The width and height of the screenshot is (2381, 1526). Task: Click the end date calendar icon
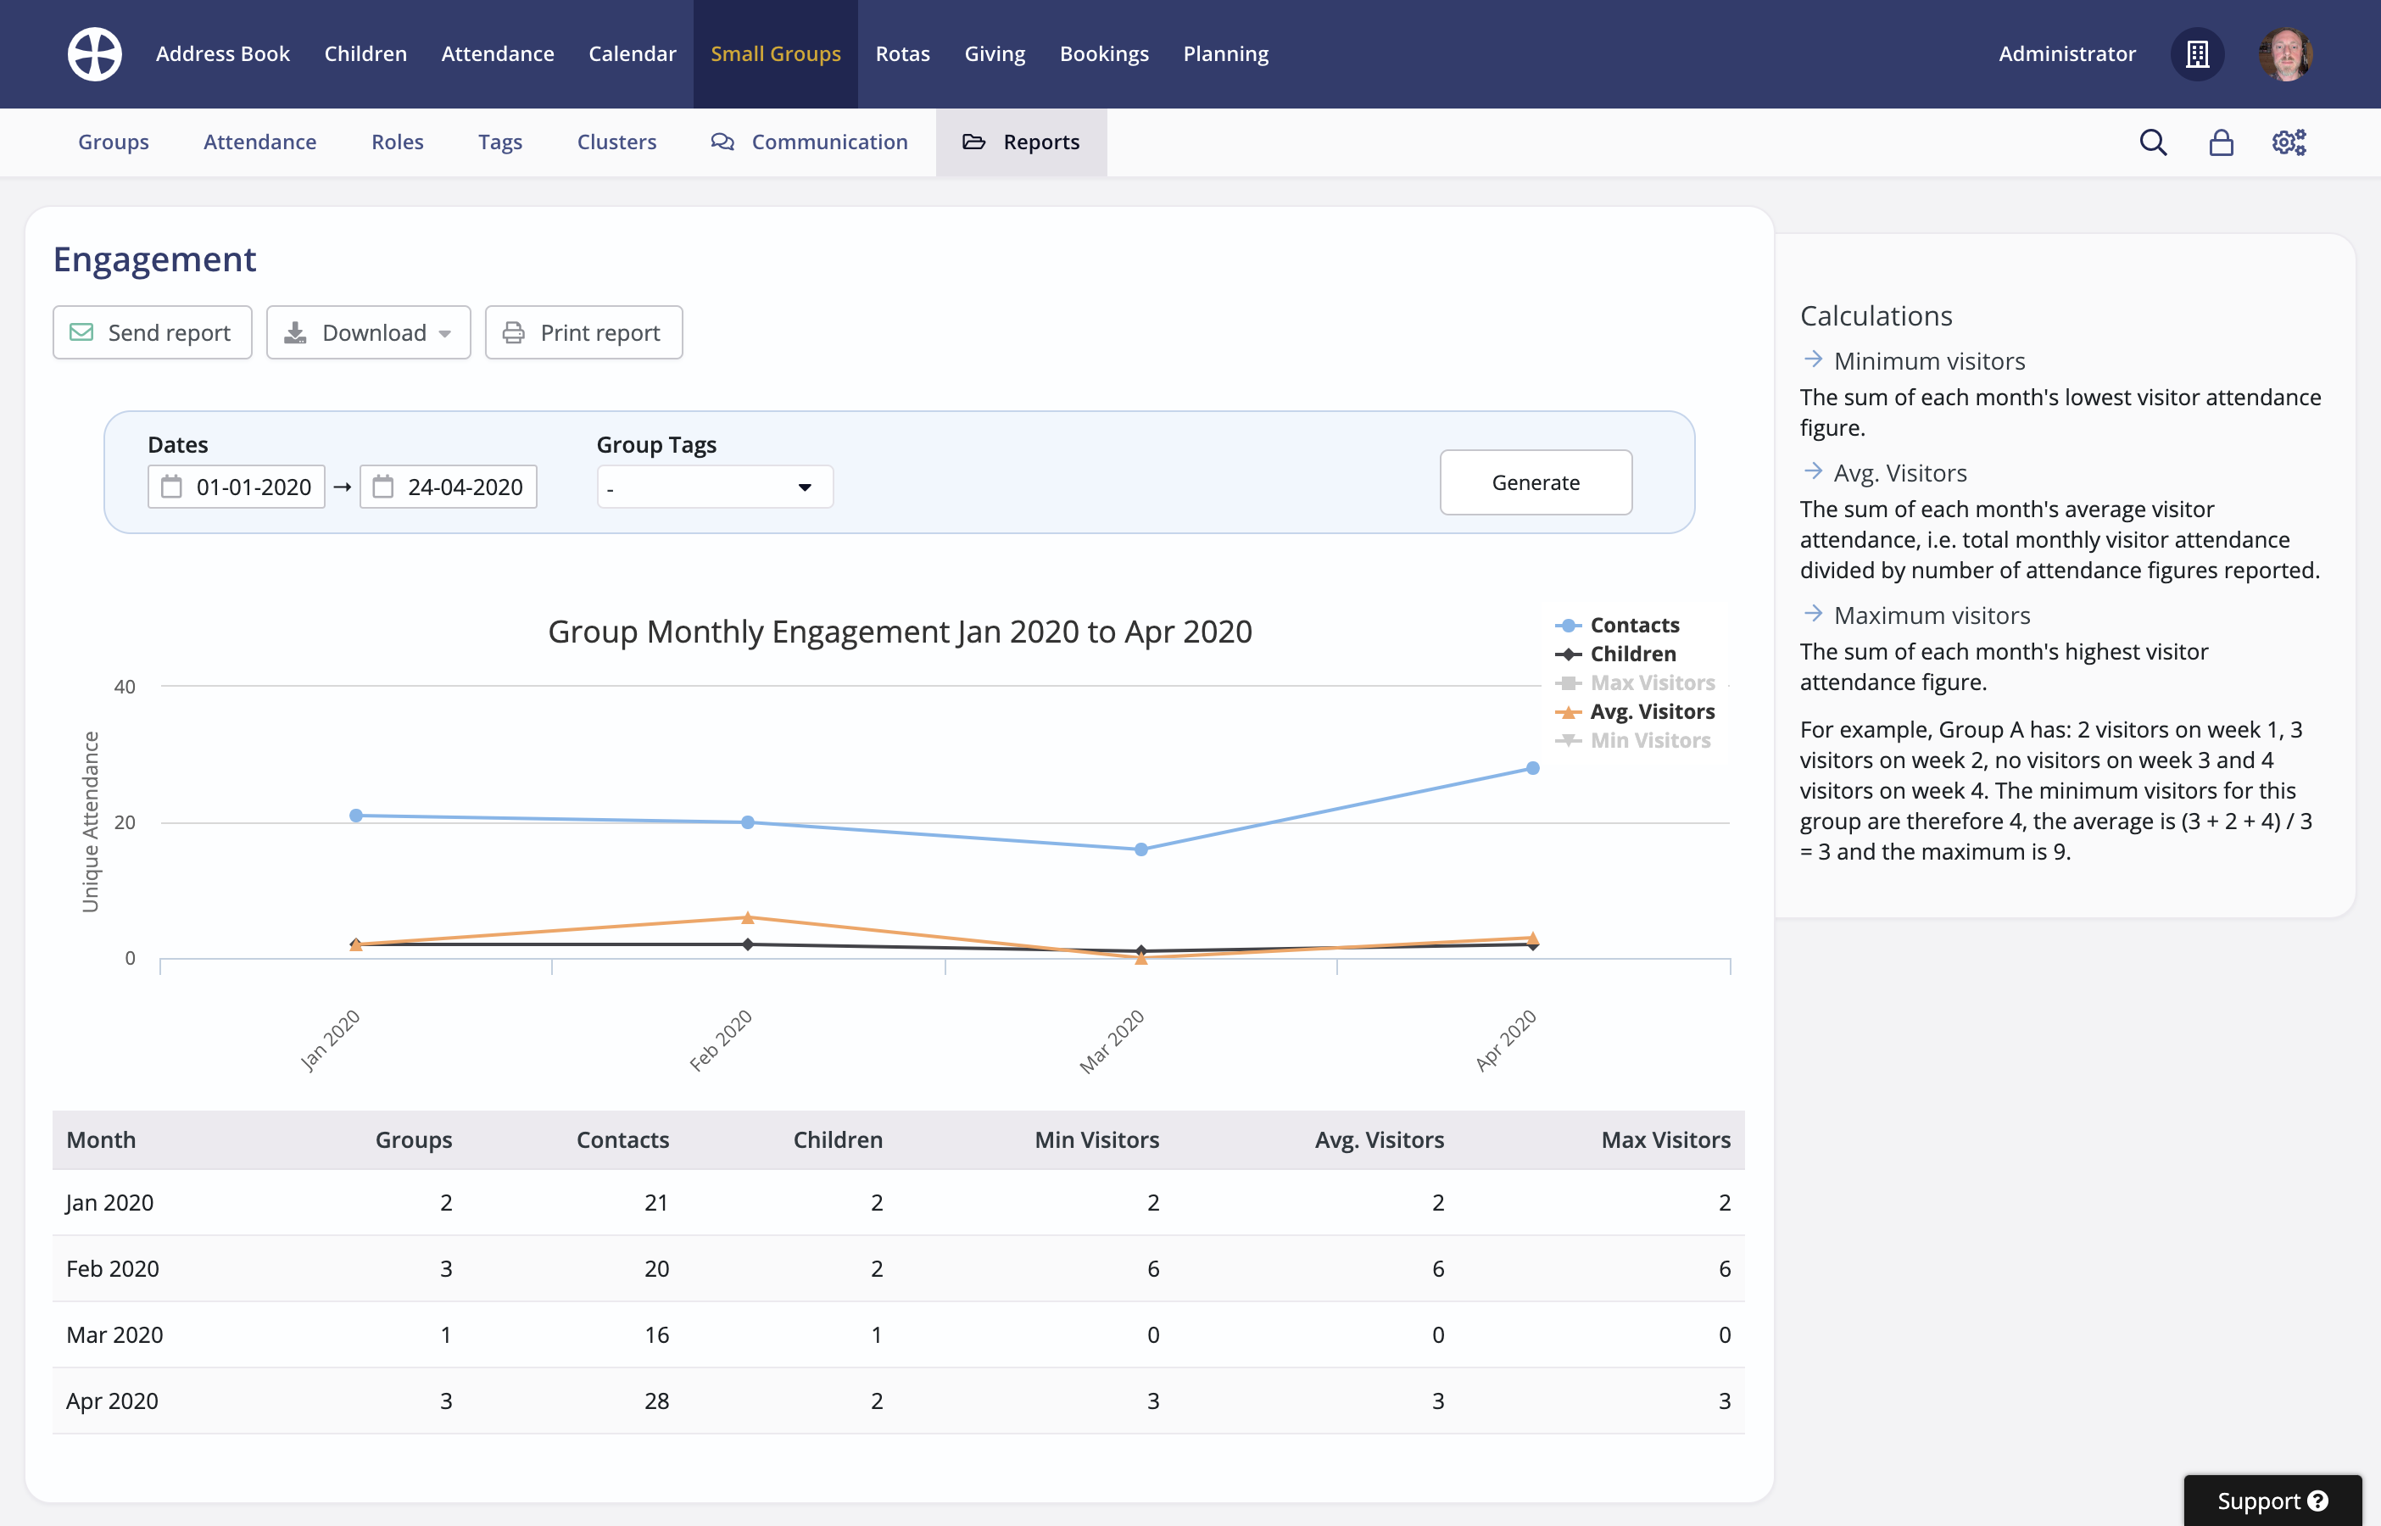pyautogui.click(x=382, y=487)
